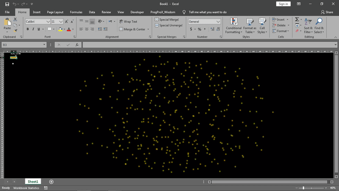This screenshot has height=191, width=339.
Task: Apply the percent style
Action: tap(199, 29)
